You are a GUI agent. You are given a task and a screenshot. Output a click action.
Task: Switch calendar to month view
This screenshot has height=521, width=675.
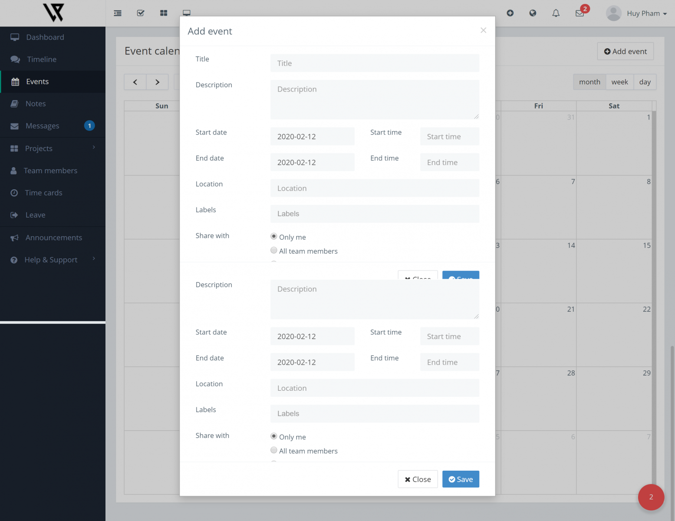pyautogui.click(x=589, y=82)
